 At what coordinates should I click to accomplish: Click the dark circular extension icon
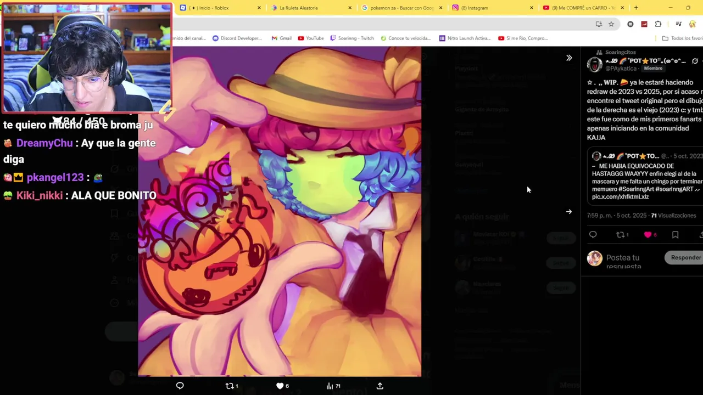[x=630, y=24]
